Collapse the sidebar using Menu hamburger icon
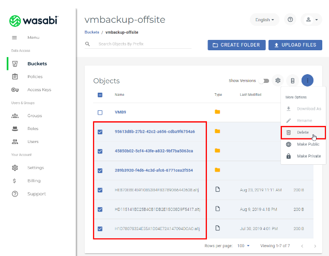Screen dimensions: 329x256 click(14, 38)
